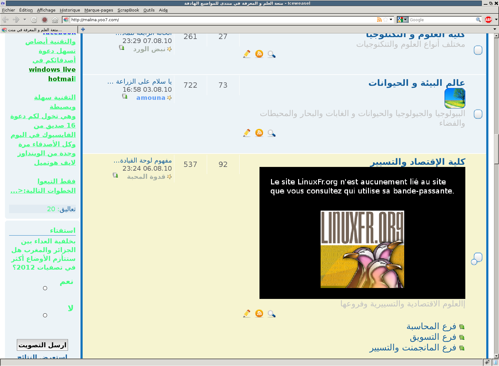Open the ScrapBook menu
Image resolution: width=499 pixels, height=366 pixels.
[x=128, y=10]
